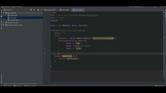
Task: Click the Scratches and Consoles icon
Action: 6,25
